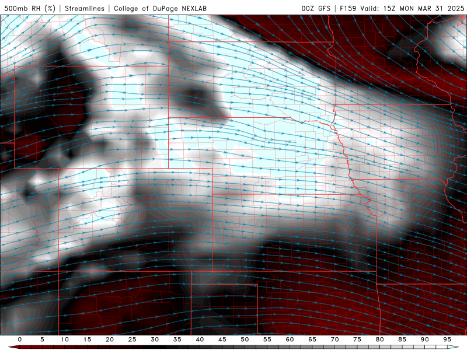Click the "5" label on the color scale
This screenshot has width=467, height=350.
point(42,339)
